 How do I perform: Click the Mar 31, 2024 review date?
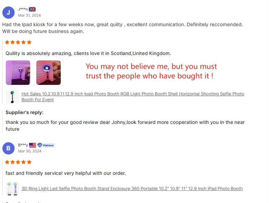coord(30,15)
